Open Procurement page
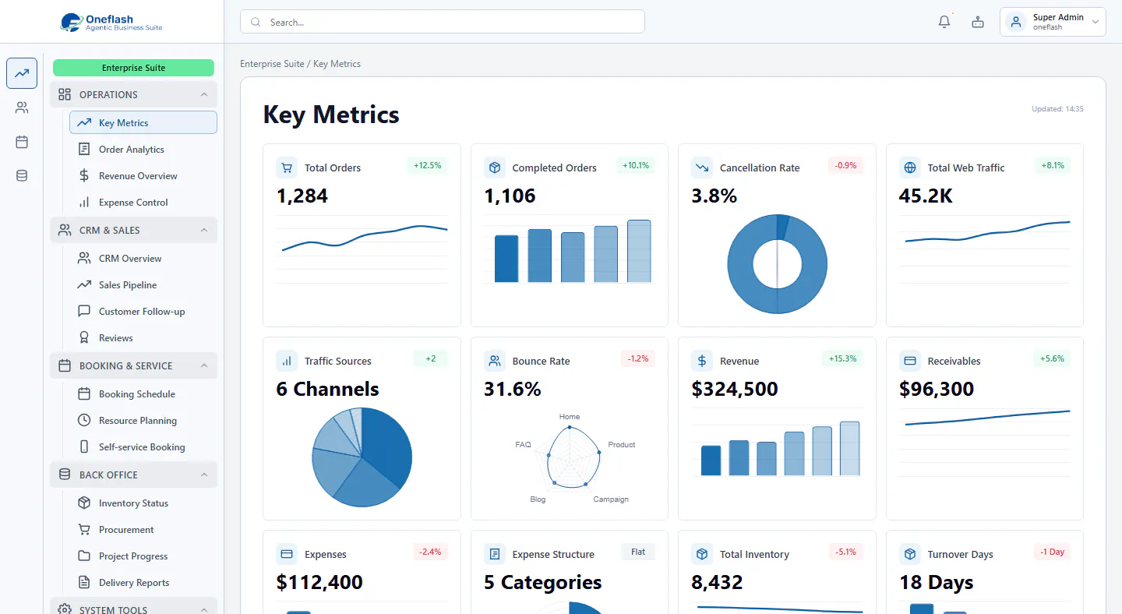This screenshot has width=1122, height=614. click(x=143, y=529)
